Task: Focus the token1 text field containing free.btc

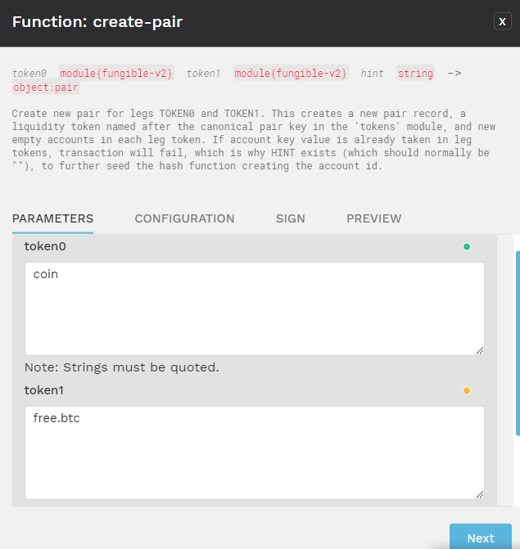Action: [255, 452]
